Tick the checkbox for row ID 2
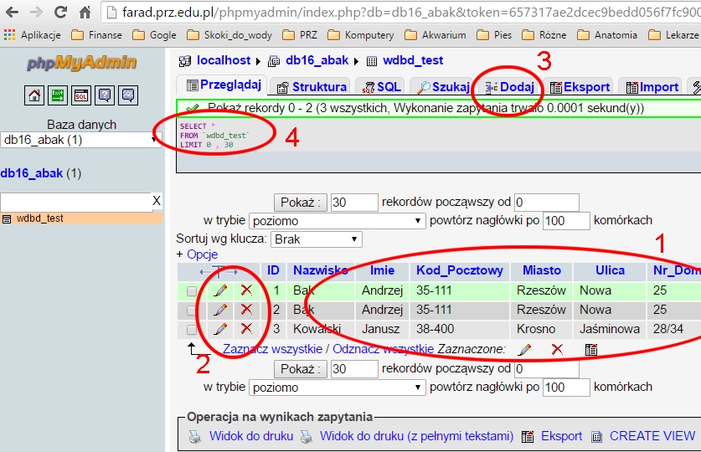701x452 pixels. pyautogui.click(x=191, y=311)
